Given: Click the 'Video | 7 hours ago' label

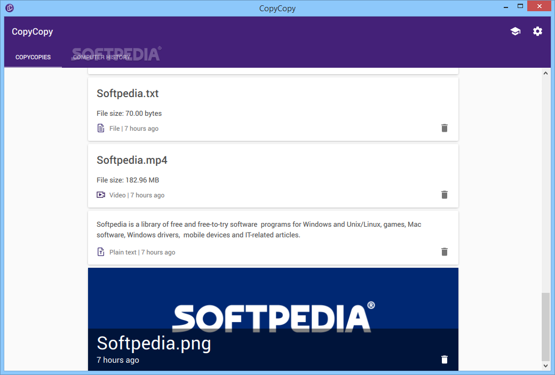Looking at the screenshot, I should click(x=137, y=195).
